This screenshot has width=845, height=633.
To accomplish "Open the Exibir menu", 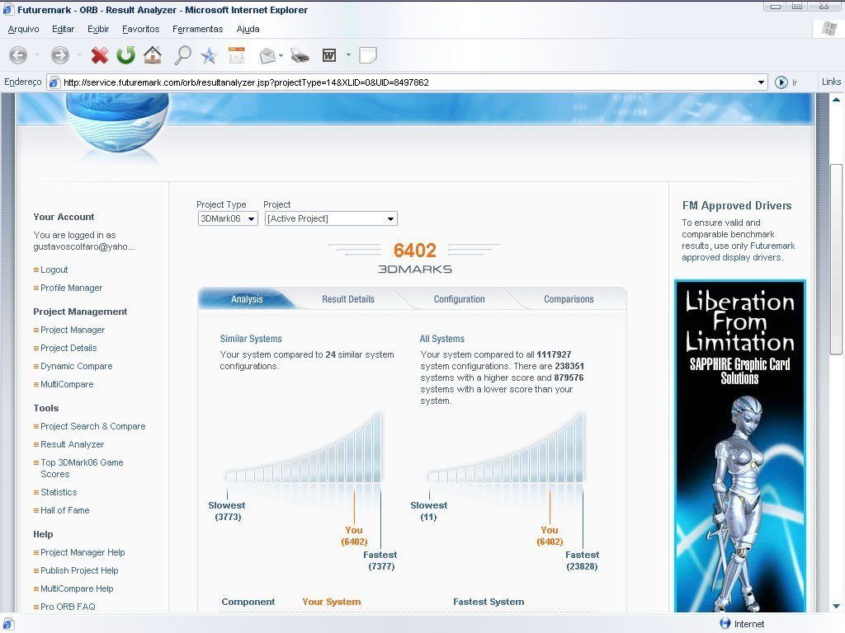I will [98, 29].
